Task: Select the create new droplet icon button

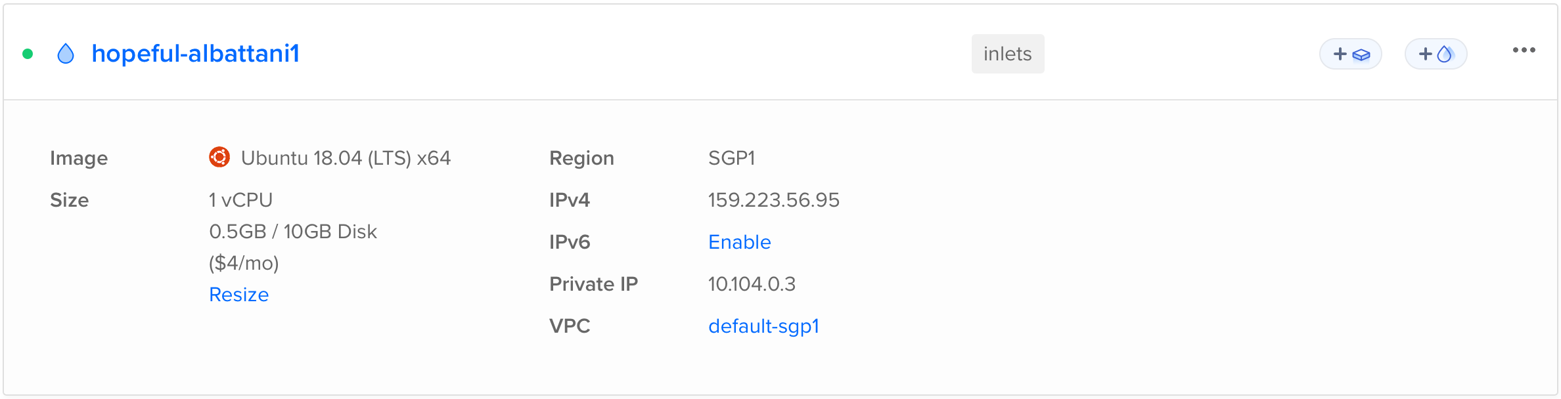Action: tap(1436, 54)
